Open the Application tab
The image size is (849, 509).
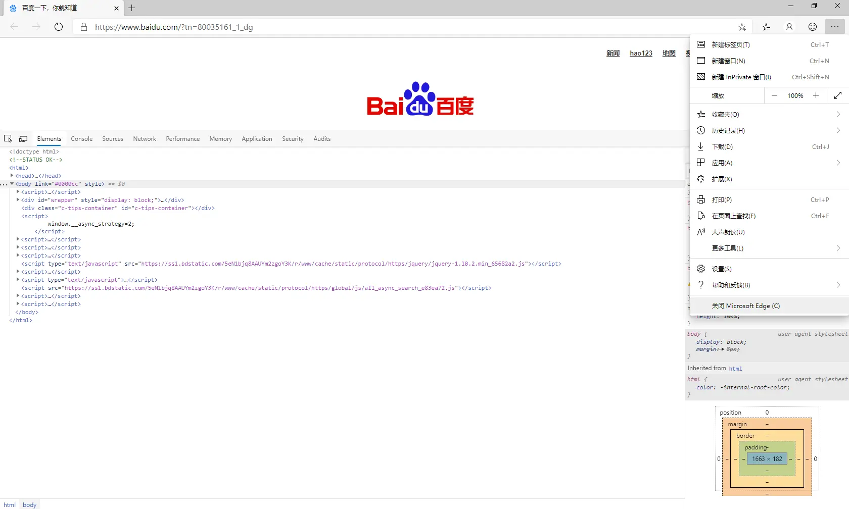point(257,139)
